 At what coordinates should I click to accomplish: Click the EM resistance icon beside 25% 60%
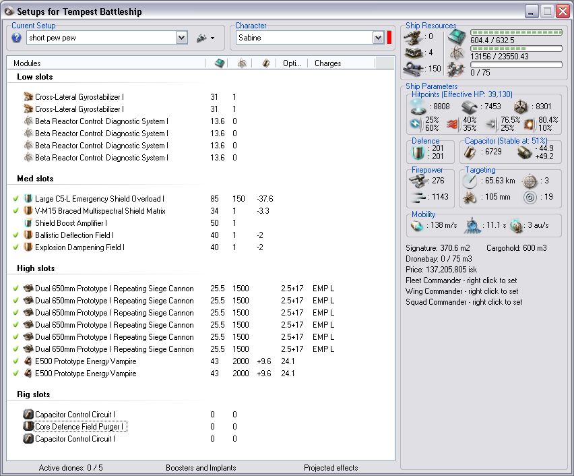tap(416, 124)
